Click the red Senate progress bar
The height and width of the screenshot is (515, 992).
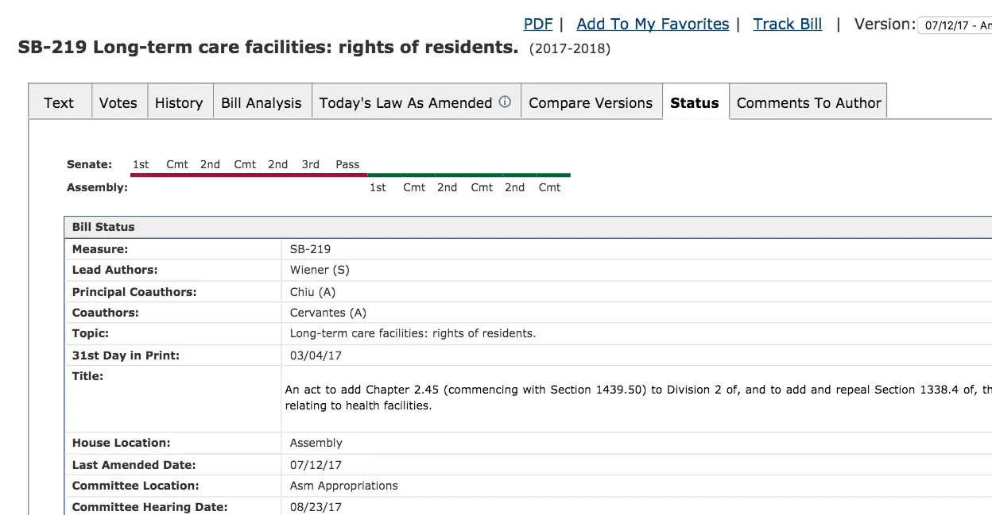[248, 175]
